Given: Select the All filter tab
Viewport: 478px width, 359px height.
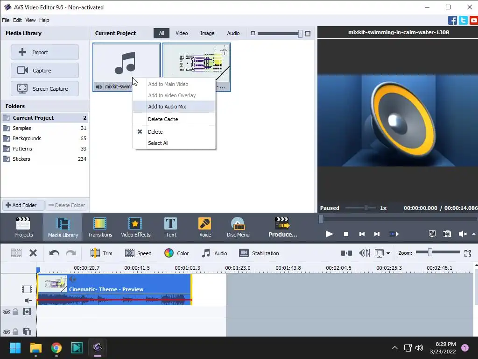Looking at the screenshot, I should [161, 33].
